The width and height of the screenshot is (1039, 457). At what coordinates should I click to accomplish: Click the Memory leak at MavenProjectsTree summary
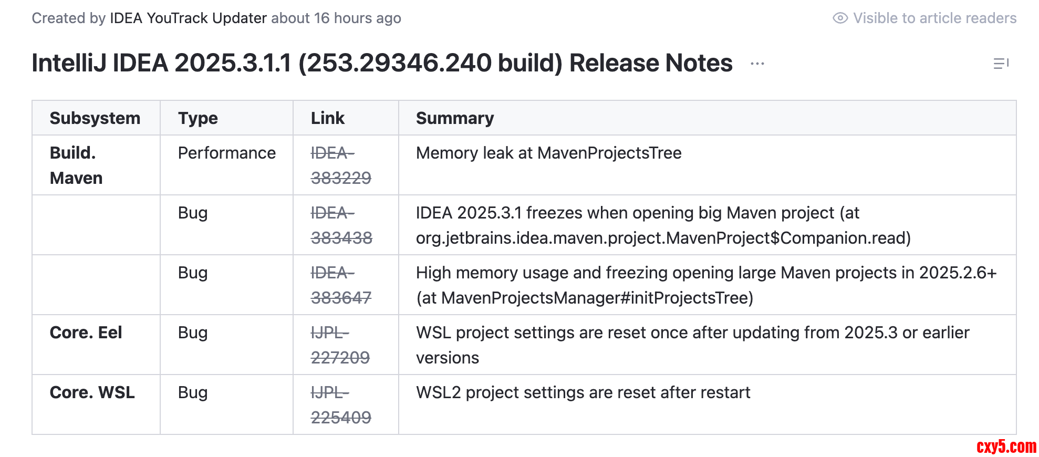(548, 153)
